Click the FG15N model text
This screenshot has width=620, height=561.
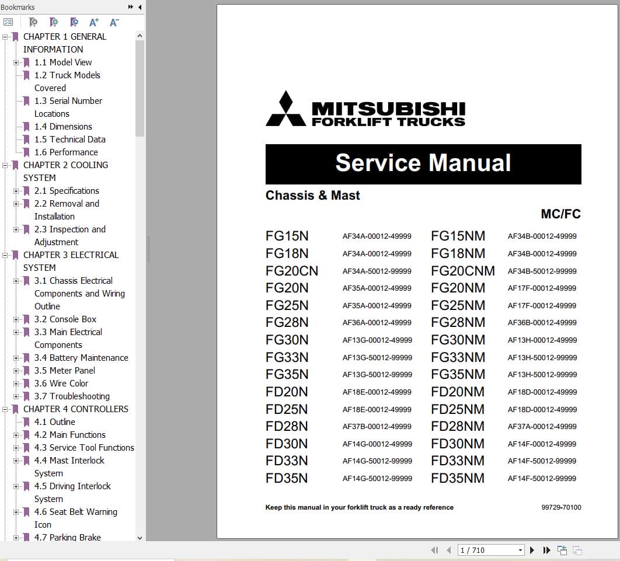[287, 236]
